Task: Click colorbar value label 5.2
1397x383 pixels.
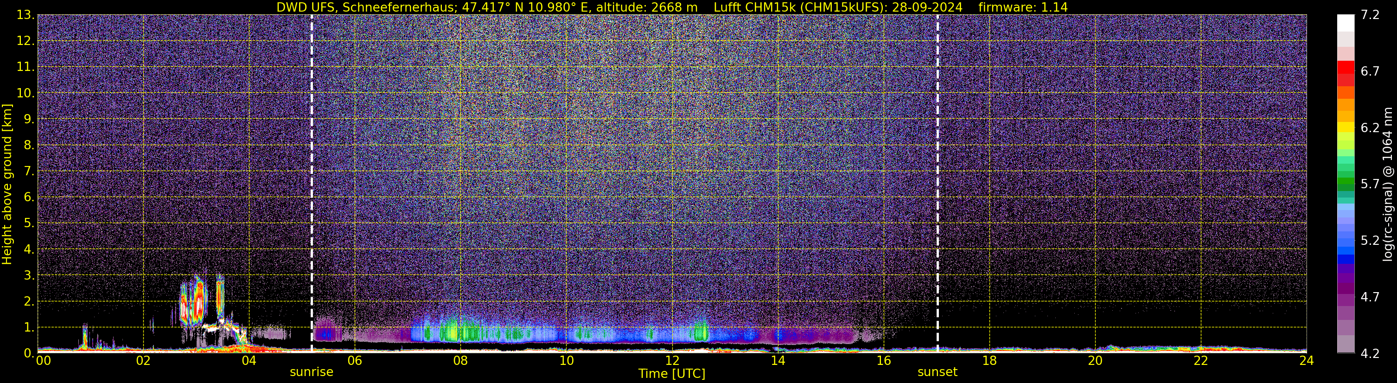Action: tap(1370, 240)
